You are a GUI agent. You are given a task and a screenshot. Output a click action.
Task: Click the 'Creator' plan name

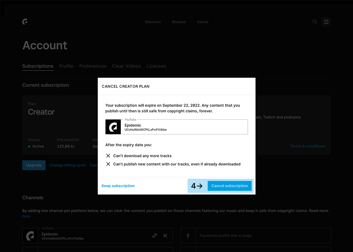pos(41,112)
